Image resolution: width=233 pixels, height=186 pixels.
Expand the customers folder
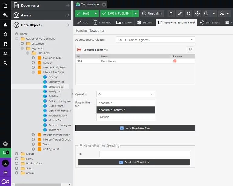pos(22,43)
